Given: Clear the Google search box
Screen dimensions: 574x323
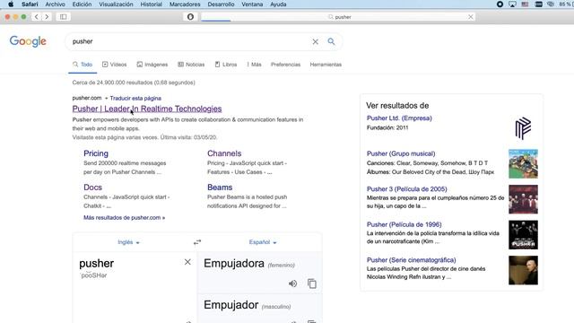Looking at the screenshot, I should click(315, 42).
